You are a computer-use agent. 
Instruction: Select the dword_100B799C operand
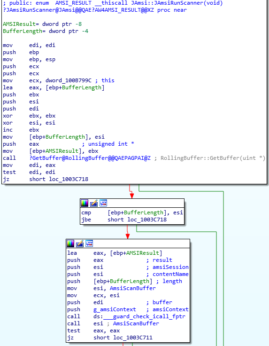(x=68, y=80)
